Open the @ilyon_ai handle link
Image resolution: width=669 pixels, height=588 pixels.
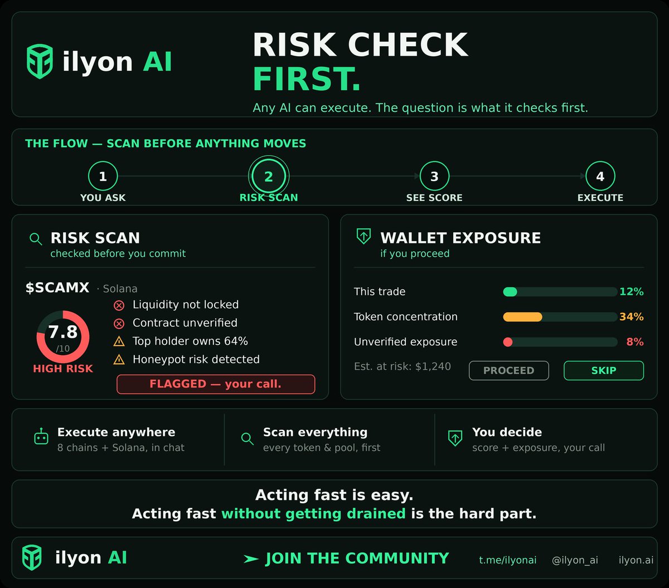(x=575, y=560)
